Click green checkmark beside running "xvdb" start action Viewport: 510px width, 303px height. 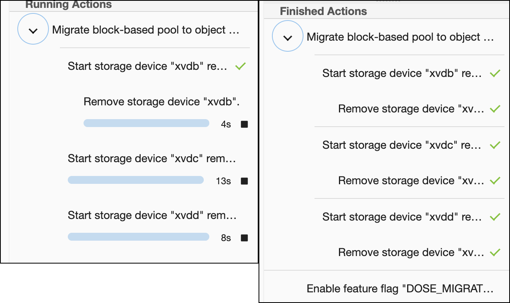click(240, 66)
